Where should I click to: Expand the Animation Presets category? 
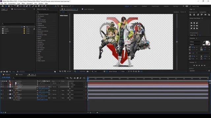click(37, 14)
